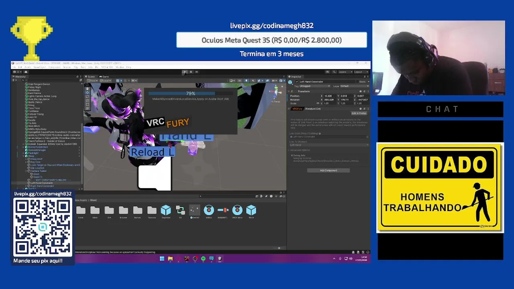Select the Hand view tool in Scene

point(87,88)
